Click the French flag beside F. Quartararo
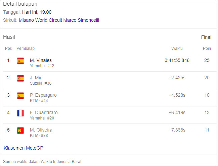Image resolution: width=218 pixels, height=166 pixels. pyautogui.click(x=20, y=113)
